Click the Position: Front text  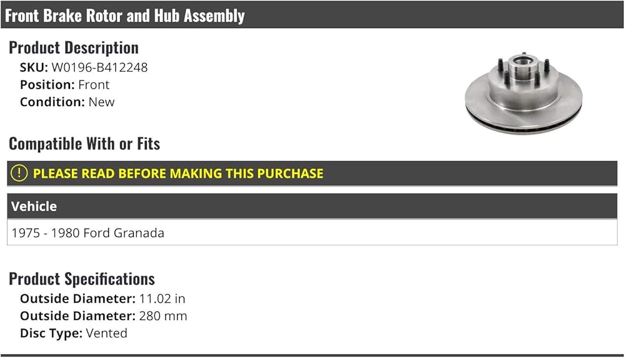tap(64, 85)
